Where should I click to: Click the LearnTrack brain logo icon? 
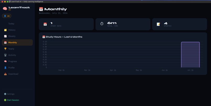point(5,9)
